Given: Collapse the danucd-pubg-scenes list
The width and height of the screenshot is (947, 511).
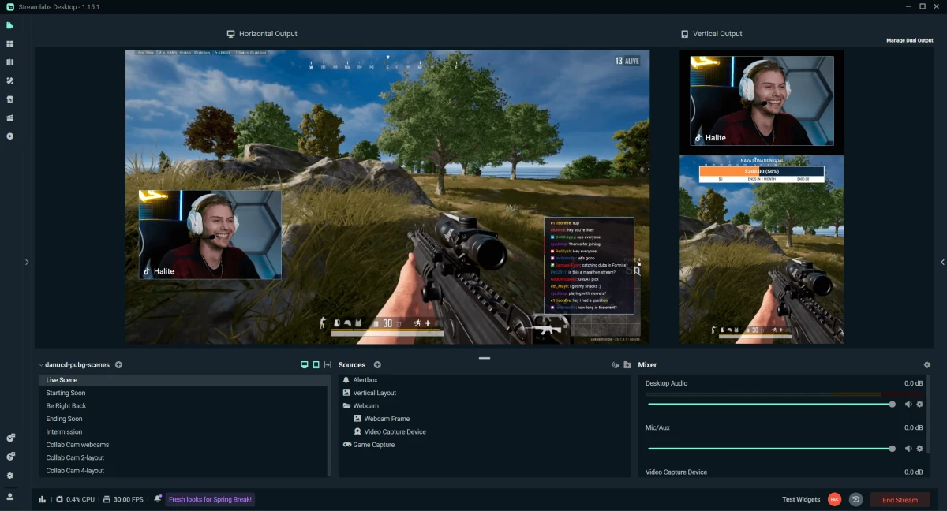Looking at the screenshot, I should tap(40, 364).
